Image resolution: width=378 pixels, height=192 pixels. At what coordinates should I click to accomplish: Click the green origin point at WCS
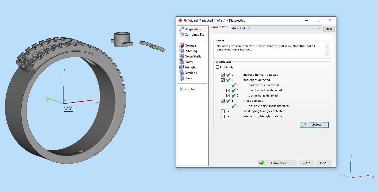pyautogui.click(x=65, y=100)
